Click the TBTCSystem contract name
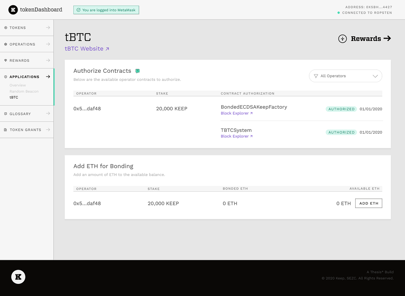Screen dimensions: 405x296 pos(236,130)
